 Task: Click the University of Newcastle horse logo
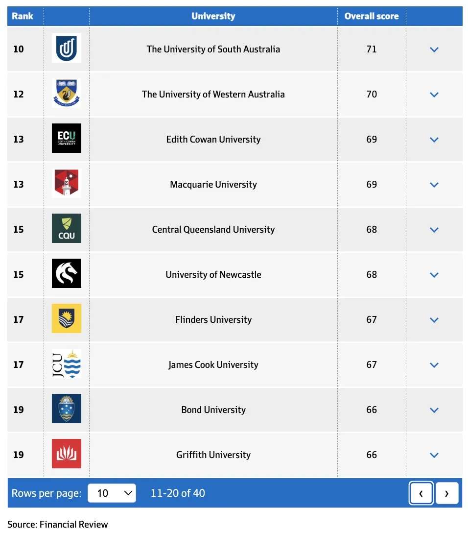67,274
